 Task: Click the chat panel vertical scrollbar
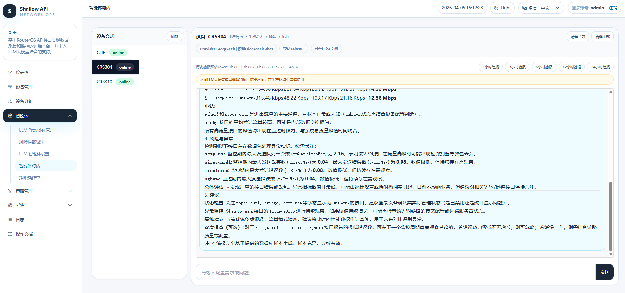pos(610,216)
